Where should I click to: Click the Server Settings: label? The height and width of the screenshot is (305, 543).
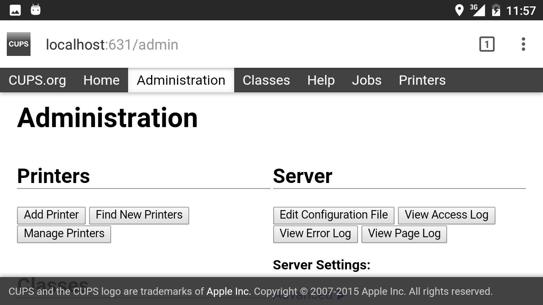pos(322,265)
